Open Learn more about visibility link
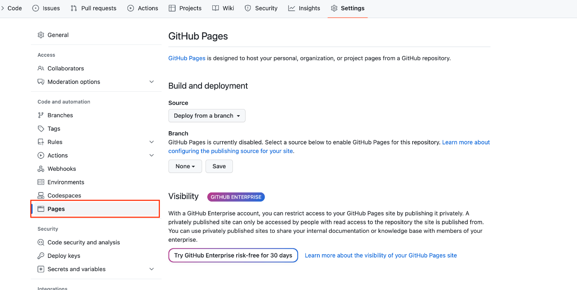 tap(381, 255)
